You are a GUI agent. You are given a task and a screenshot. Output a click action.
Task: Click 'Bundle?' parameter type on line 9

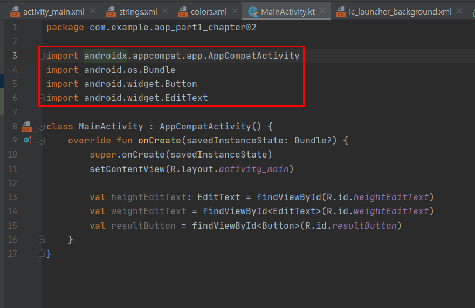tap(313, 141)
